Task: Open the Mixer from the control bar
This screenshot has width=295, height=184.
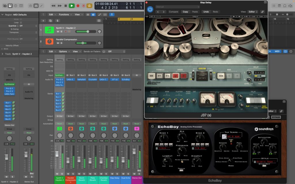Action: pyautogui.click(x=36, y=6)
